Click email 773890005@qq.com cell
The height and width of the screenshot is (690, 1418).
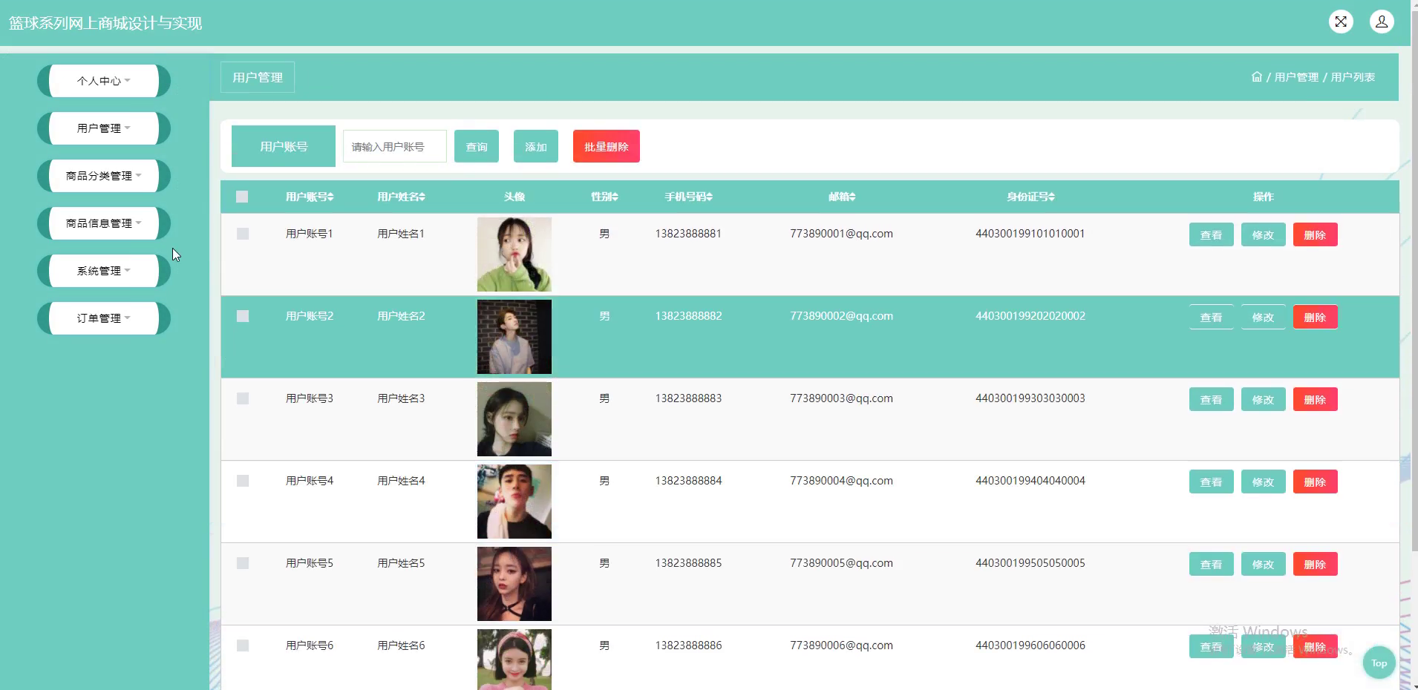tap(841, 563)
